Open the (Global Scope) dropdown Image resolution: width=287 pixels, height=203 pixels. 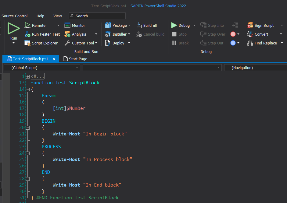[42, 68]
